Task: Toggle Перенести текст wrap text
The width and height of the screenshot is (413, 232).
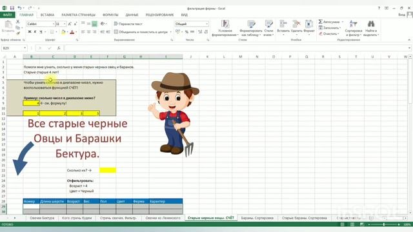Action: tap(128, 24)
